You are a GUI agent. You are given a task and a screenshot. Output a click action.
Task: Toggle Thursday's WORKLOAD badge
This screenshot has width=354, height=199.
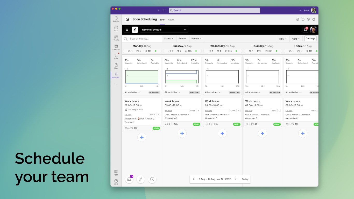click(x=275, y=93)
